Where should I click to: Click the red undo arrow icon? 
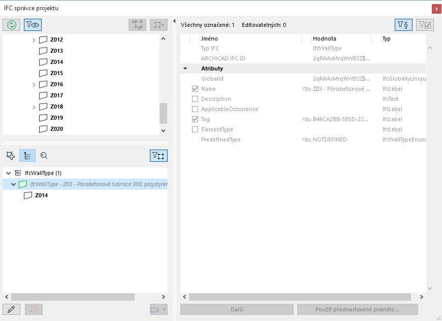tap(34, 309)
